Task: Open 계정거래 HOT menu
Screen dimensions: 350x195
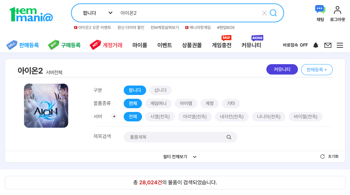Action: [106, 45]
